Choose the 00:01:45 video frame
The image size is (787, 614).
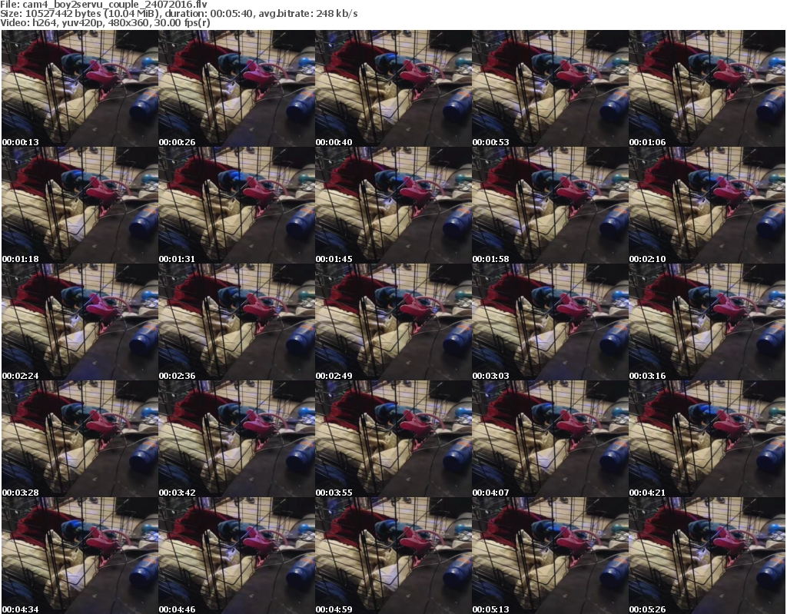[393, 205]
